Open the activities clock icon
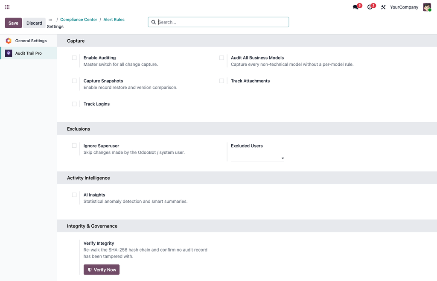This screenshot has width=437, height=281. [x=370, y=7]
